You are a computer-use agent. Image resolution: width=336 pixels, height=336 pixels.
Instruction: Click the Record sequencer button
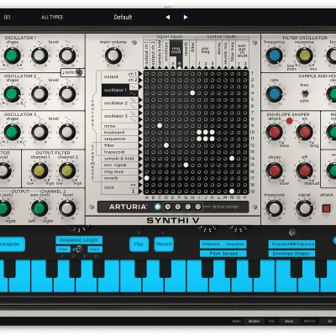(164, 244)
